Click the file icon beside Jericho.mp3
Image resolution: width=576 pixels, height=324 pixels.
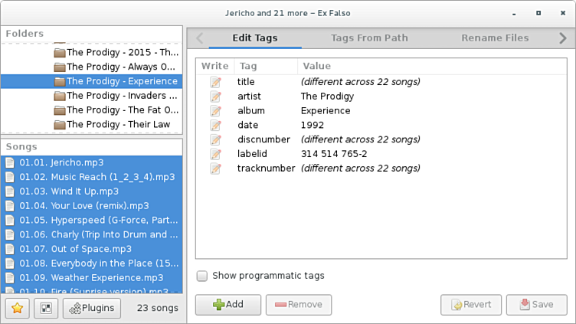10,162
